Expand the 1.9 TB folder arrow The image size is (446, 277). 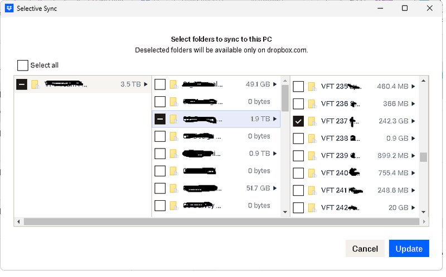275,119
